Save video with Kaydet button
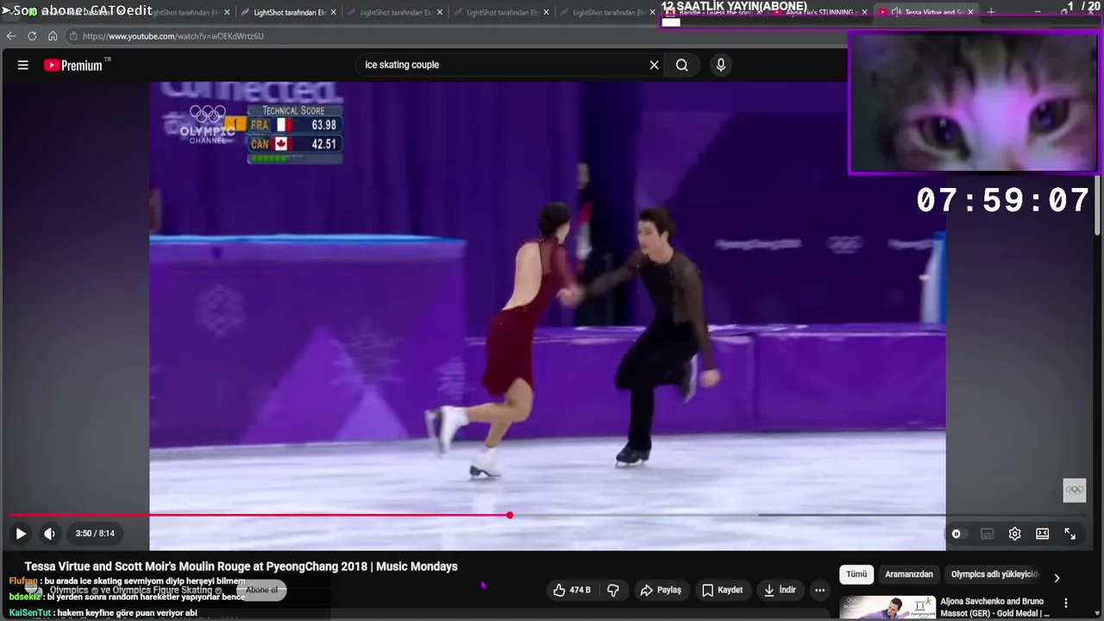The height and width of the screenshot is (621, 1104). 722,590
